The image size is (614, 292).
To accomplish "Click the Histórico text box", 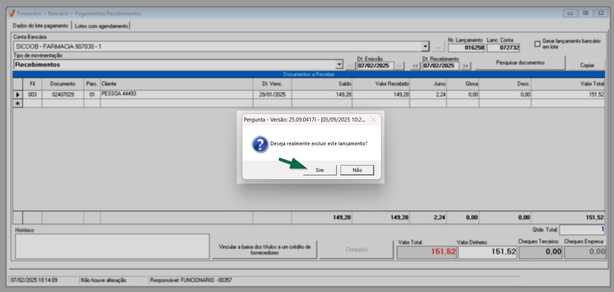I will pyautogui.click(x=112, y=247).
